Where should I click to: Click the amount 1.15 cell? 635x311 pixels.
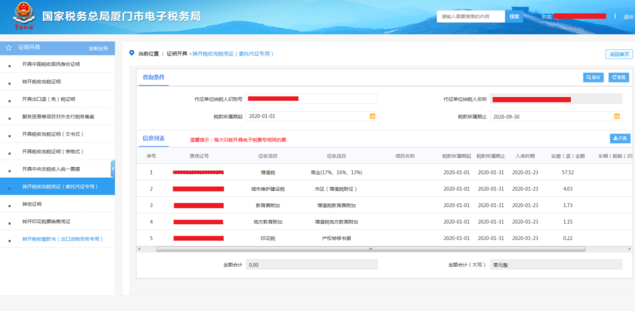click(568, 222)
